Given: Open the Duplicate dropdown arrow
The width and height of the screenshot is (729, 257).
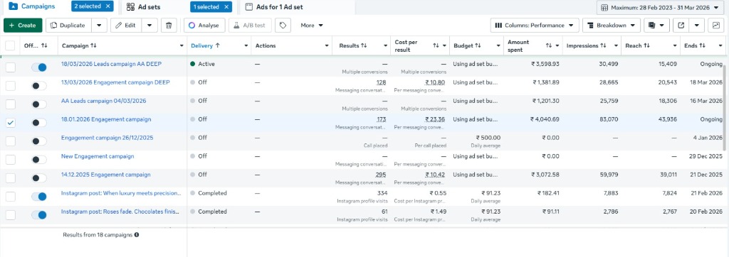Looking at the screenshot, I should (100, 26).
